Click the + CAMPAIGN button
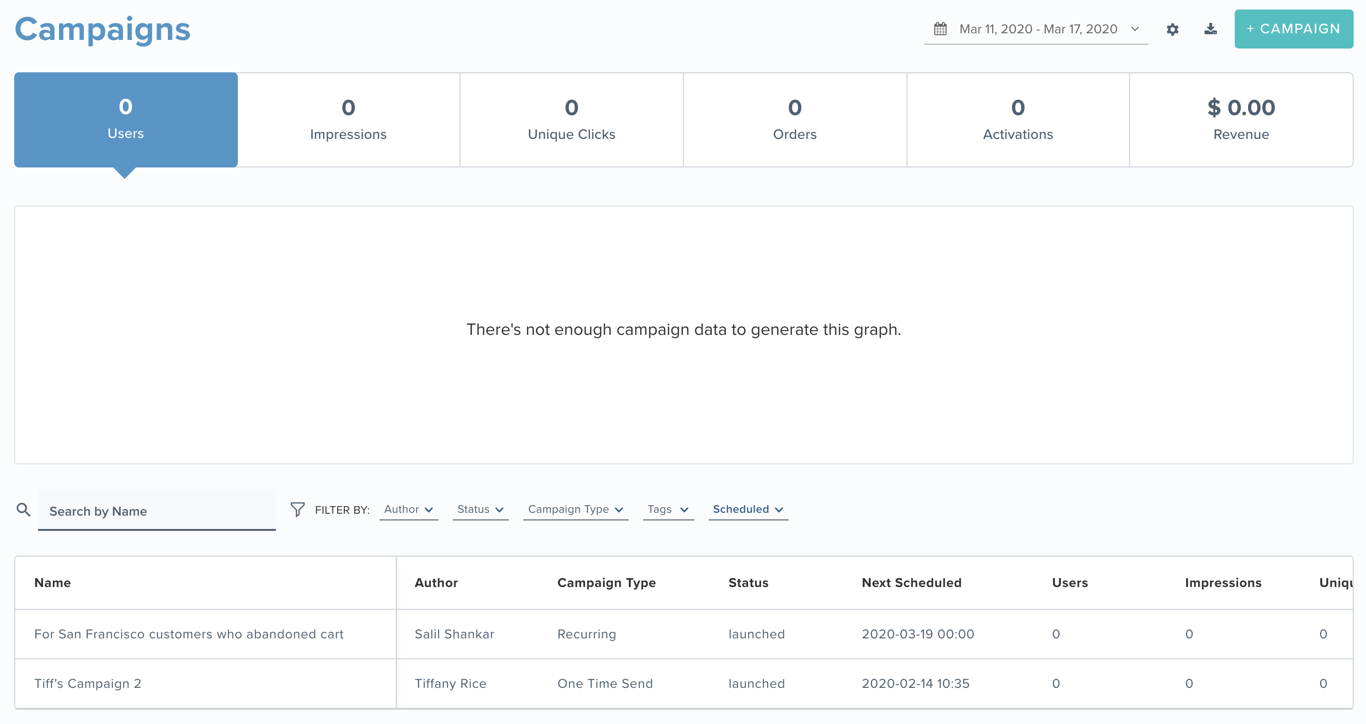The width and height of the screenshot is (1366, 724). click(1294, 29)
